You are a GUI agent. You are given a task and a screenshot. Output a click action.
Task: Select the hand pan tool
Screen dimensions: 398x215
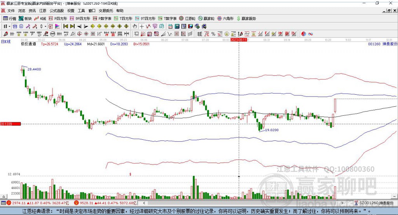tap(135, 26)
